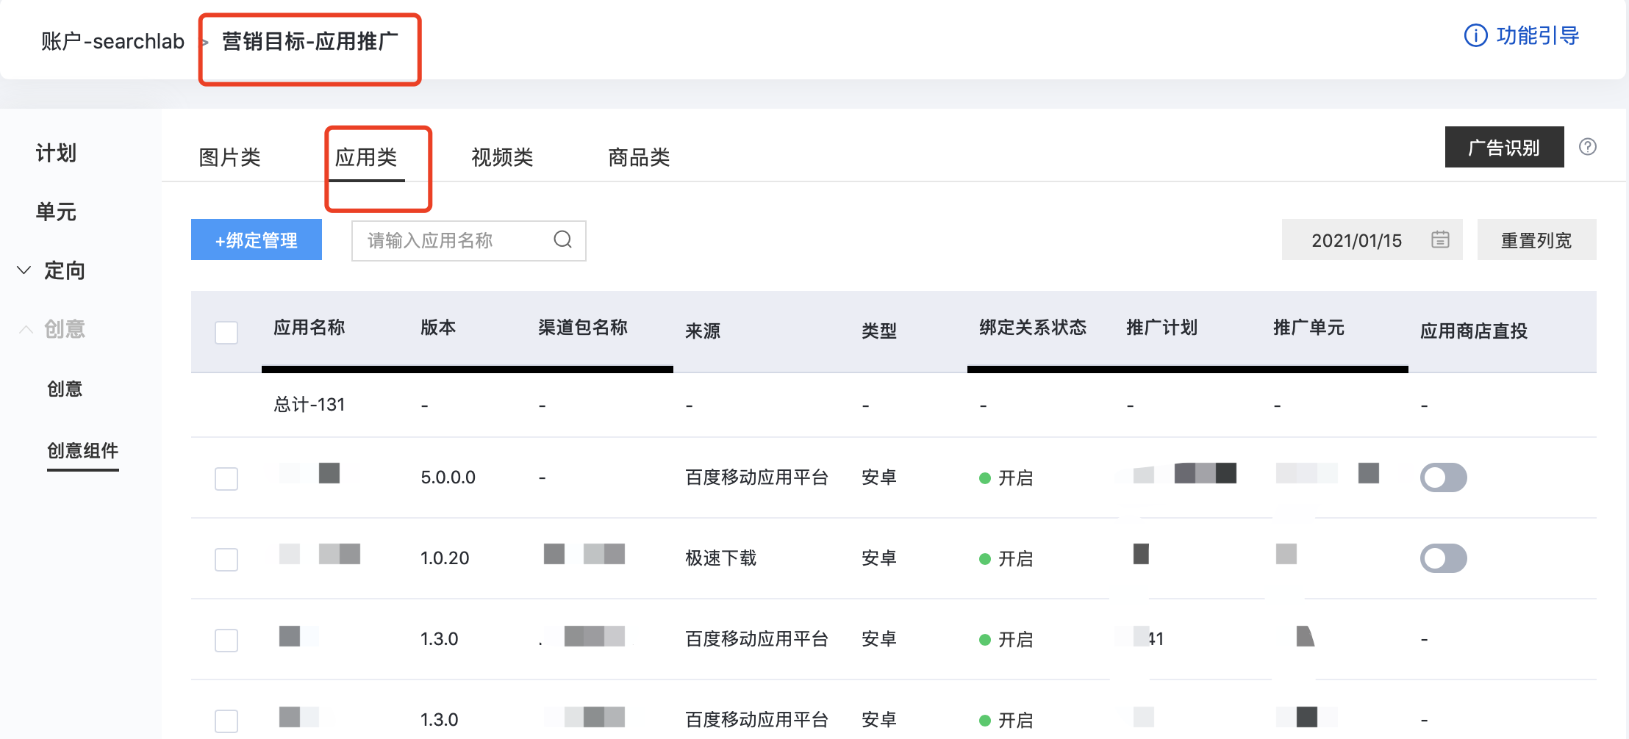The height and width of the screenshot is (739, 1629).
Task: Open the calendar date picker icon
Action: pyautogui.click(x=1440, y=239)
